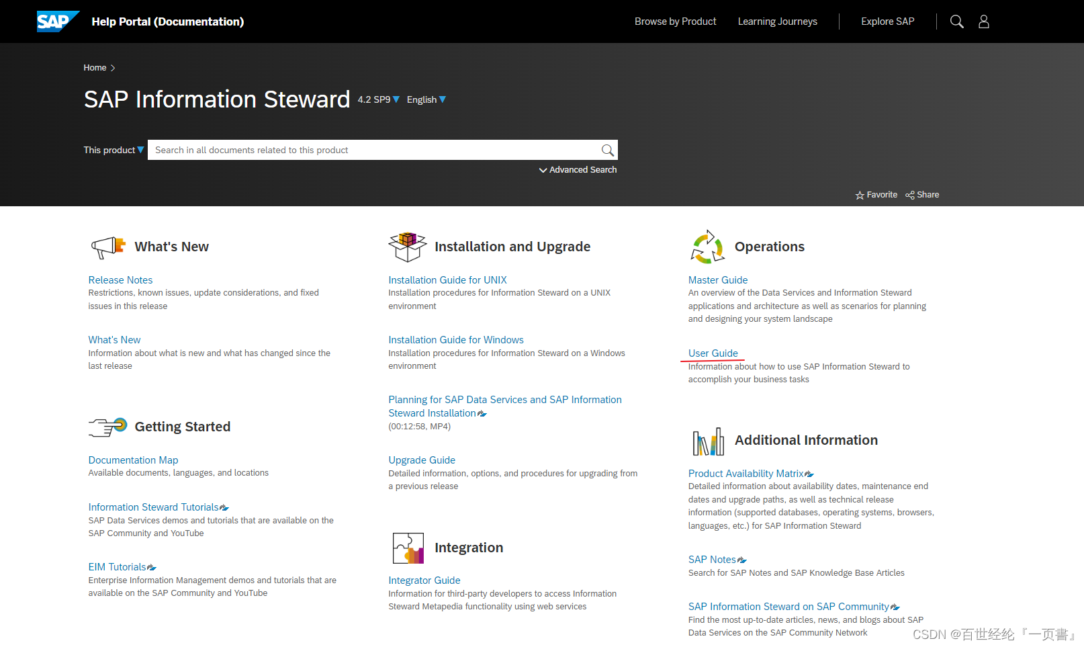
Task: Open the Explore SAP menu item
Action: (x=887, y=21)
